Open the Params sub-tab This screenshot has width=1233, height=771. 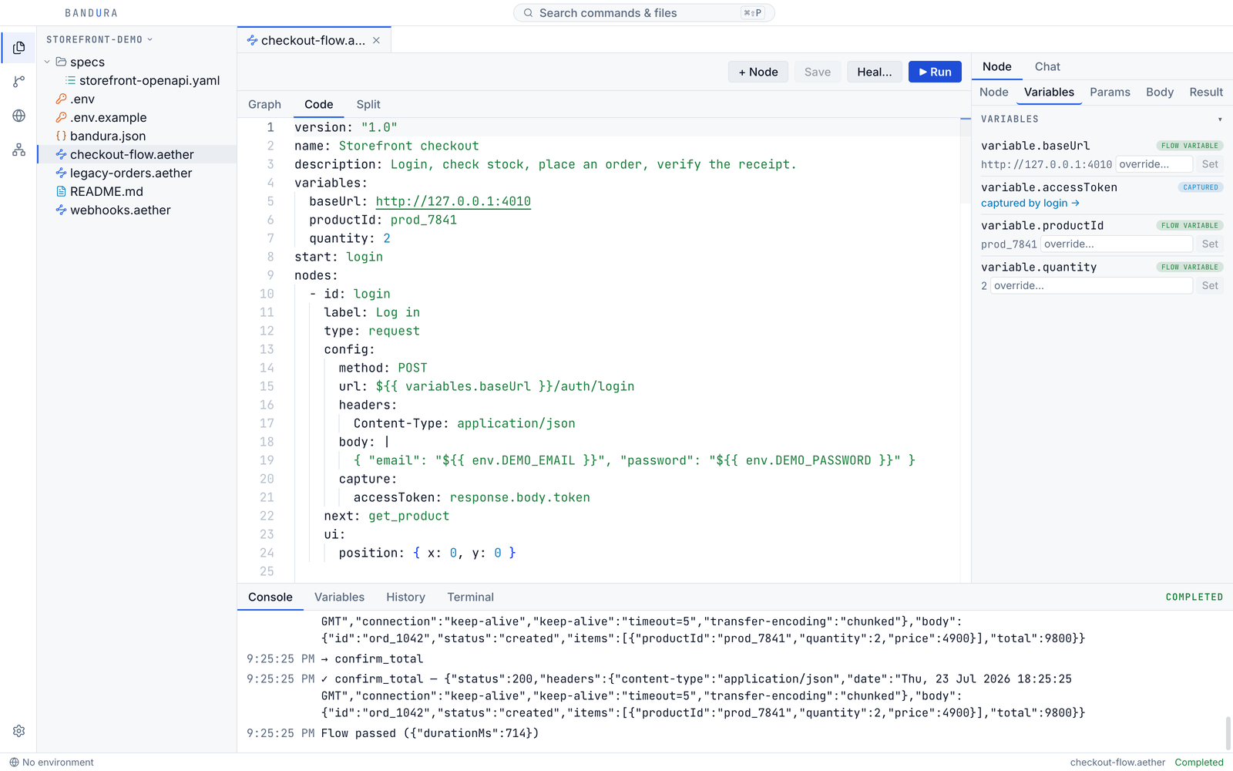pyautogui.click(x=1110, y=92)
